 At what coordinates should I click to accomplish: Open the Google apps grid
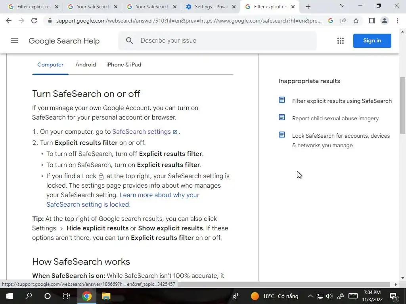coord(341,41)
